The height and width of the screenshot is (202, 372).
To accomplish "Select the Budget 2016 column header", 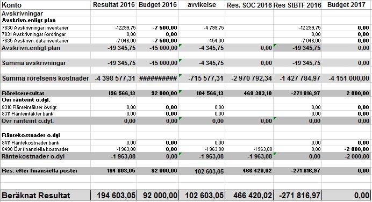I will click(158, 5).
